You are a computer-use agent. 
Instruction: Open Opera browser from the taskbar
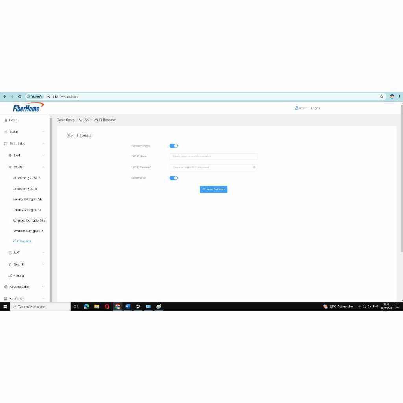(x=107, y=307)
